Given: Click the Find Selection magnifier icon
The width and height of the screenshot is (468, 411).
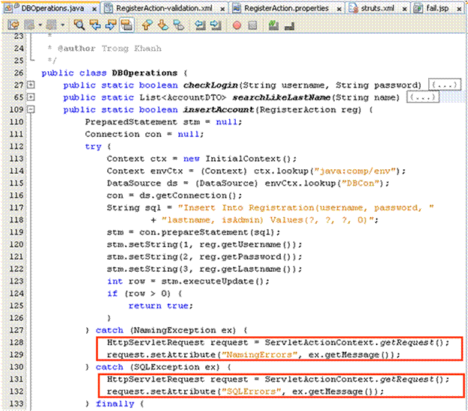Looking at the screenshot, I should (x=79, y=25).
